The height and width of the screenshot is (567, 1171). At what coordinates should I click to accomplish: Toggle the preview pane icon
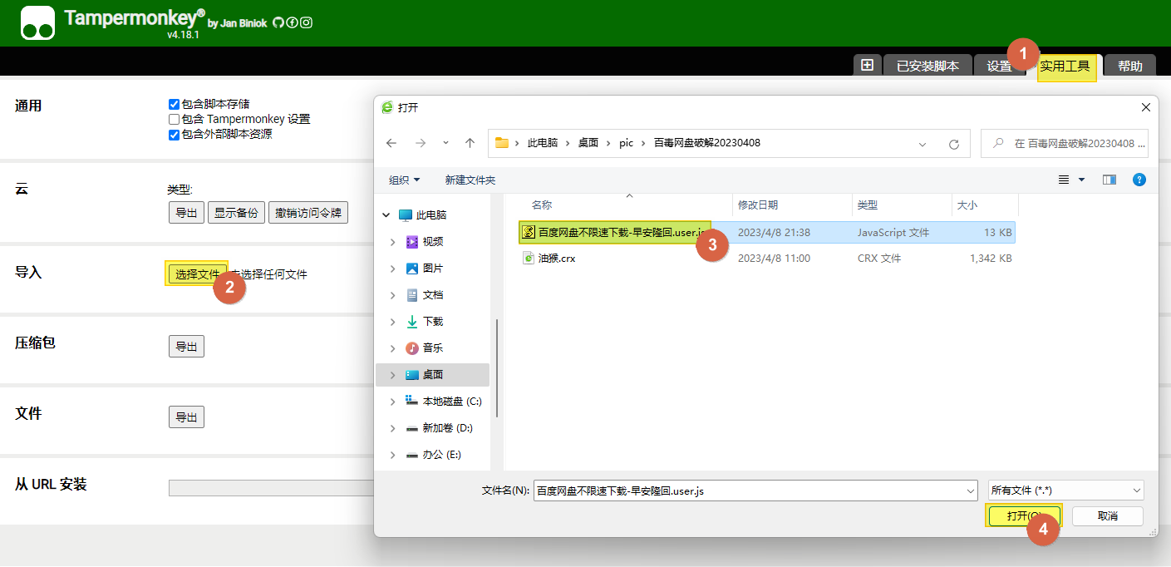(1109, 180)
